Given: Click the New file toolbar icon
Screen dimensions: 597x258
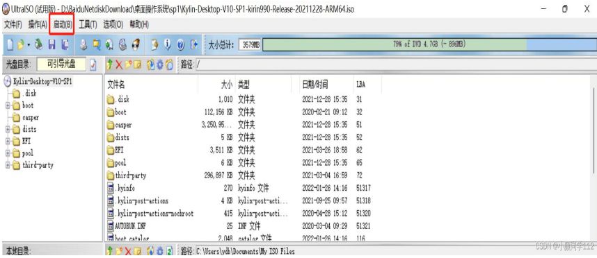Looking at the screenshot, I should [x=10, y=45].
